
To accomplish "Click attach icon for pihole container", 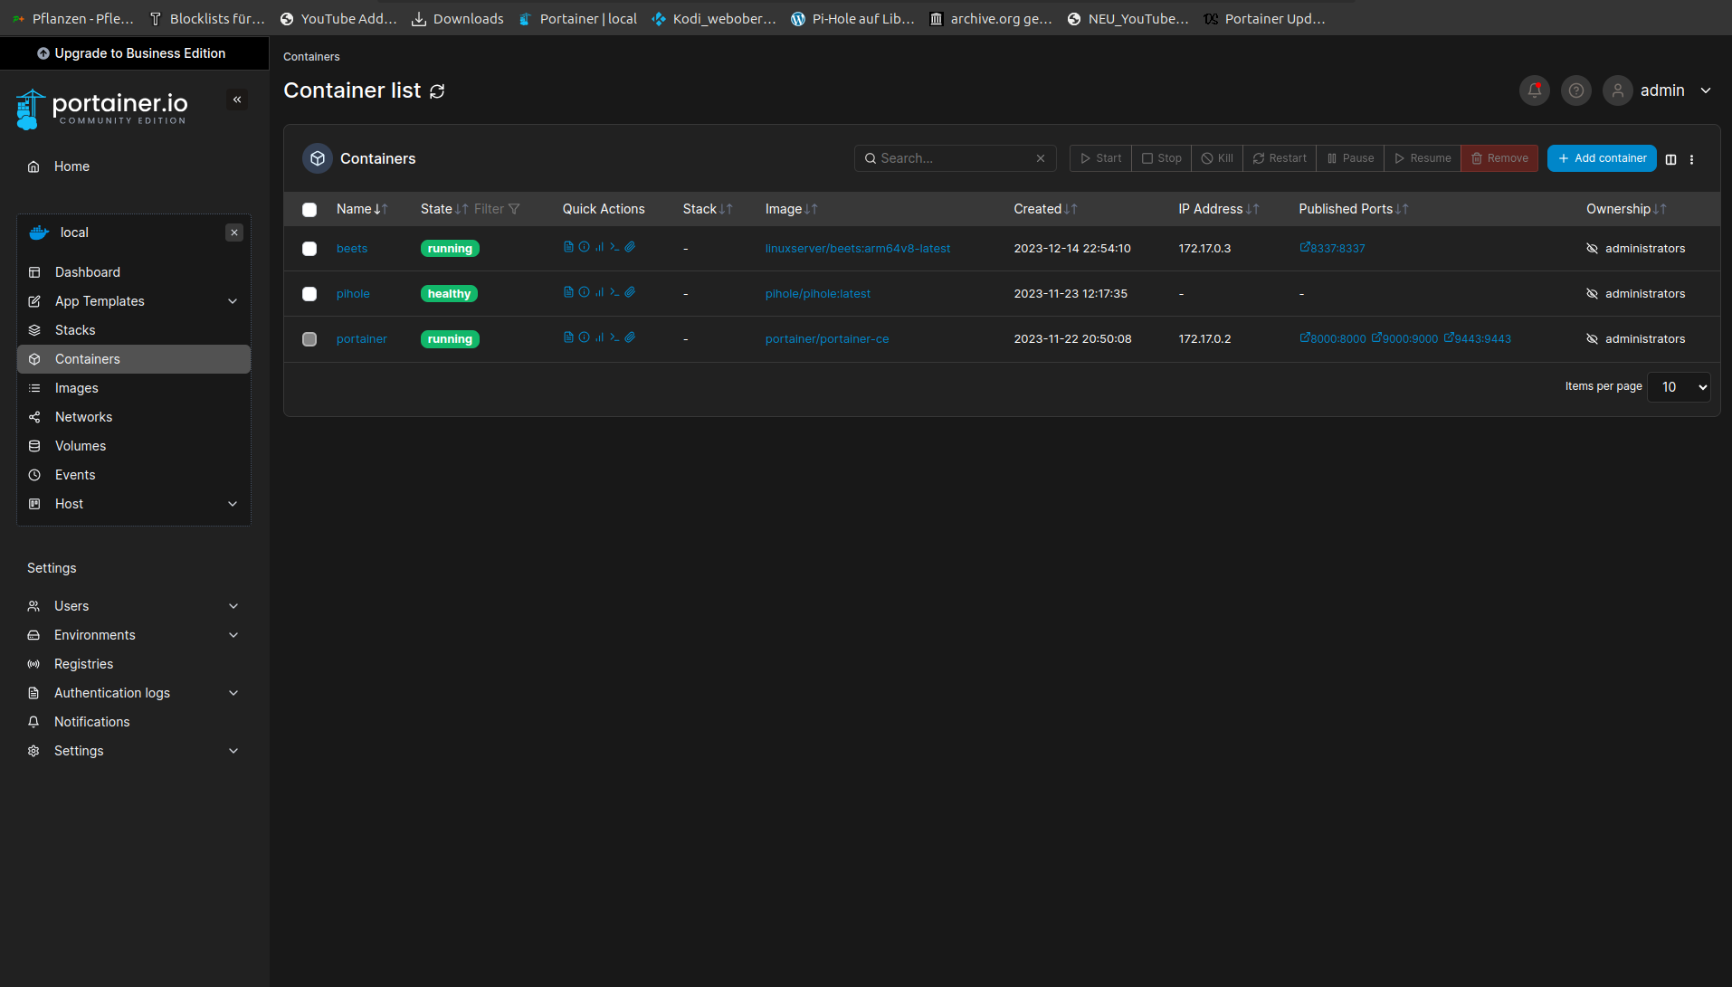I will [x=630, y=292].
